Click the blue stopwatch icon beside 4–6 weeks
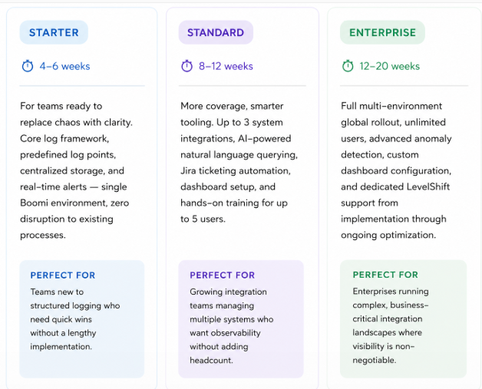482x389 pixels. [x=28, y=66]
